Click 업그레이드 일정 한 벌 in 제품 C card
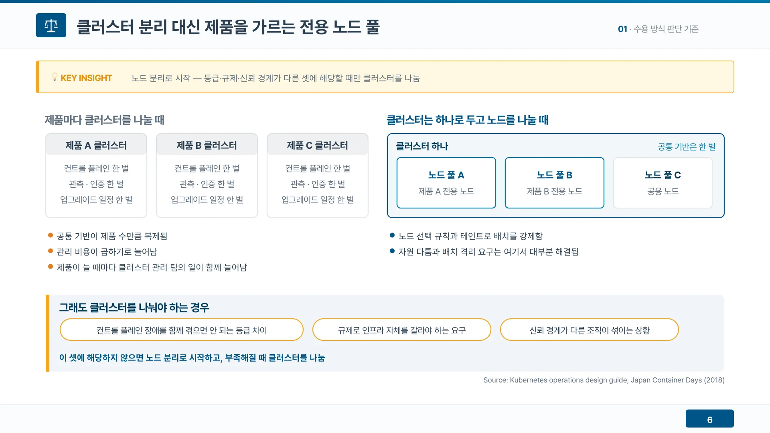 click(x=318, y=200)
